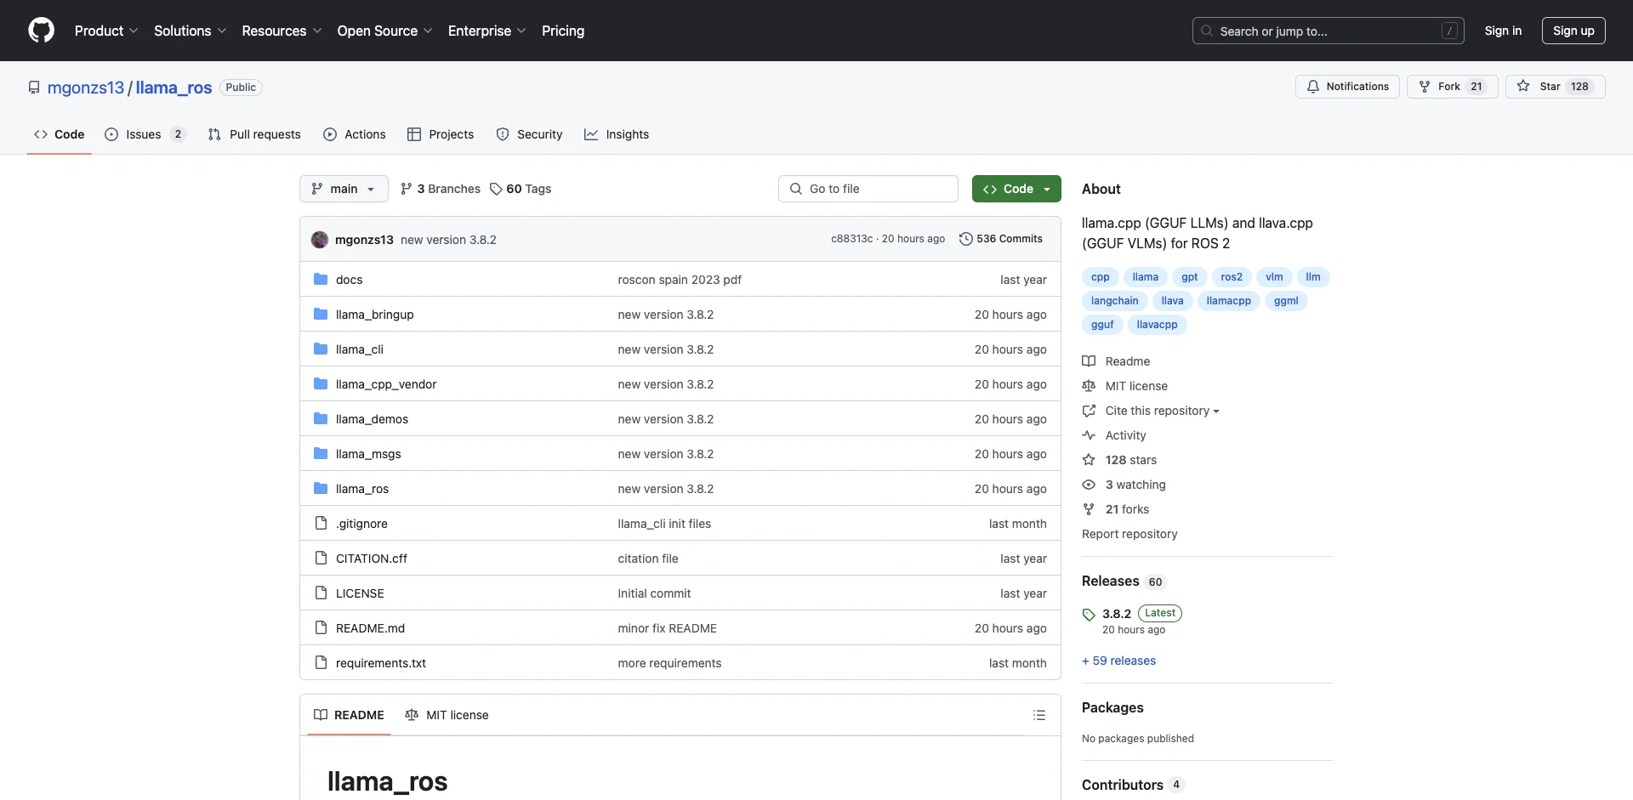
Task: Click the docs folder icon
Action: pos(321,280)
